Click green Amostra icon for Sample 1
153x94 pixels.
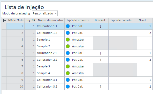tap(68, 40)
